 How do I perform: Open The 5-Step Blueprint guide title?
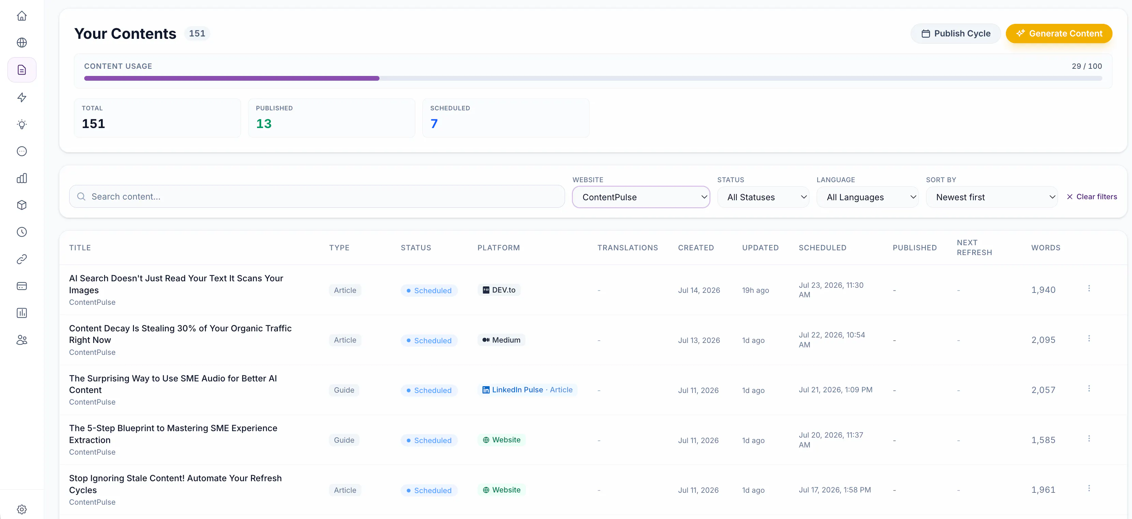(173, 434)
